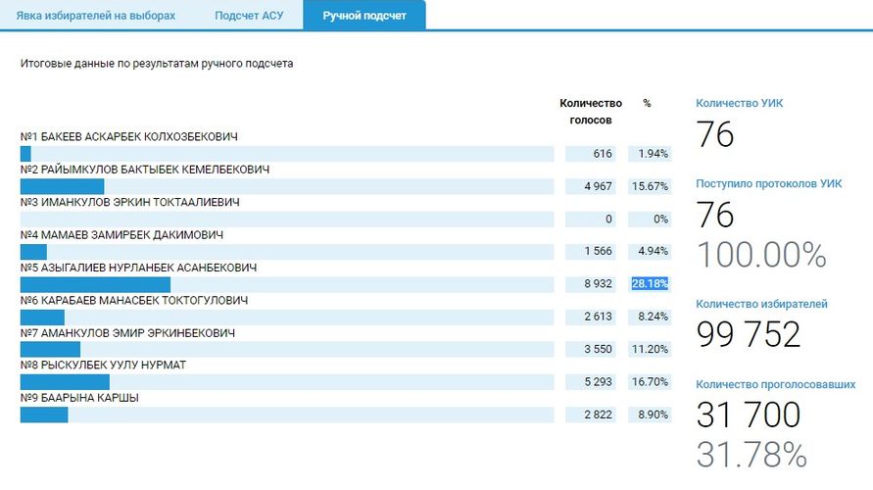Screen dimensions: 873x490
Task: Click the Поступило протоколов УИК label
Action: 768,183
